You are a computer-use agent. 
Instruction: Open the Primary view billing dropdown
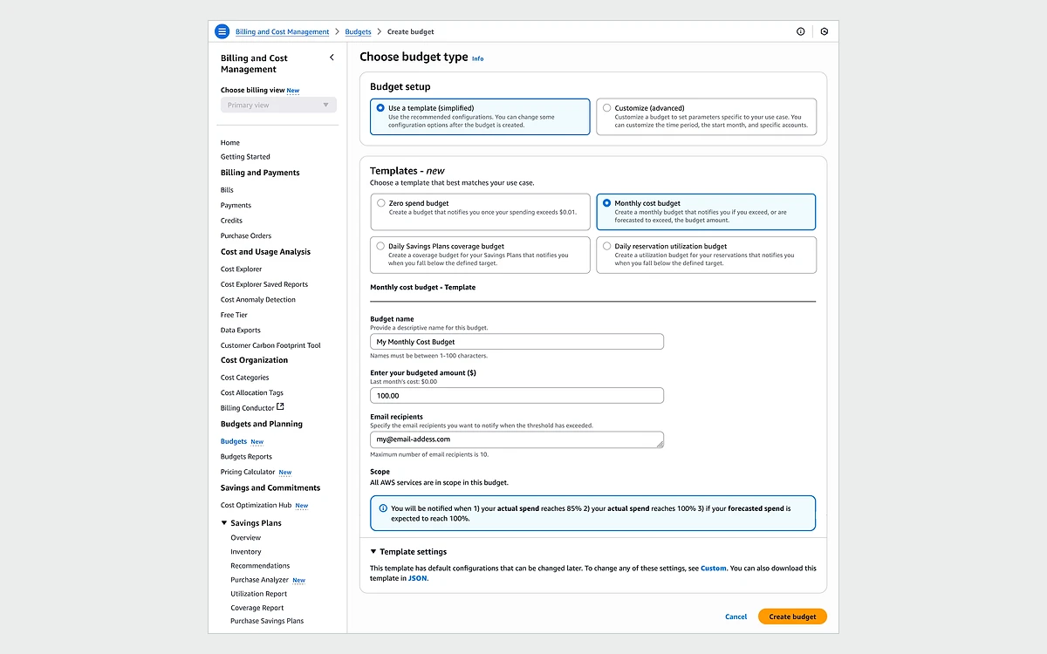[x=278, y=105]
